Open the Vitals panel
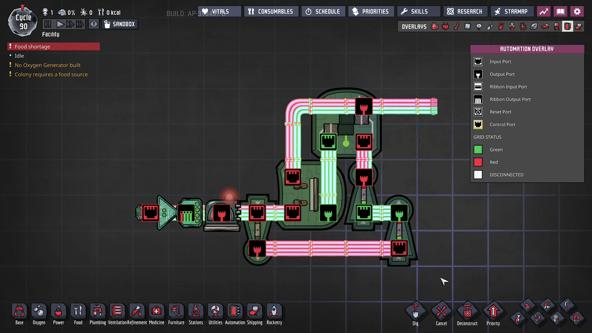Image resolution: width=592 pixels, height=333 pixels. (x=220, y=11)
